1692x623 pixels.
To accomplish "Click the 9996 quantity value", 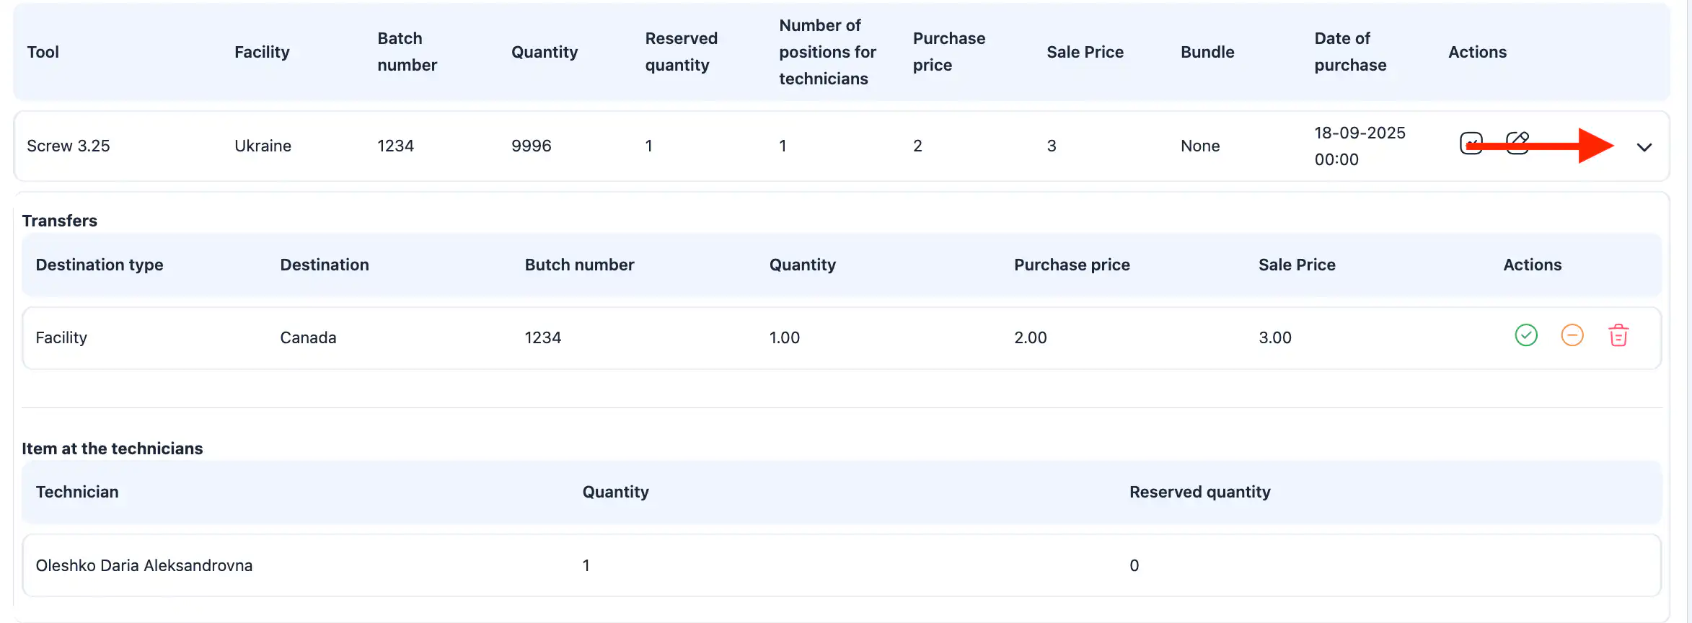I will tap(531, 146).
